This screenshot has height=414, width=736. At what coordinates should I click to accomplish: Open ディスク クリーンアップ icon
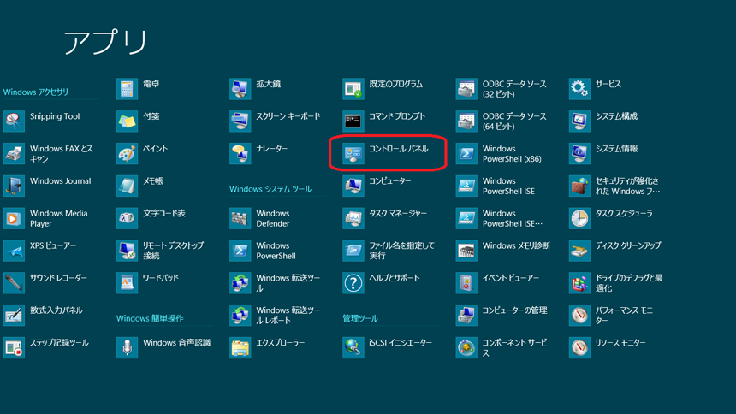[579, 251]
